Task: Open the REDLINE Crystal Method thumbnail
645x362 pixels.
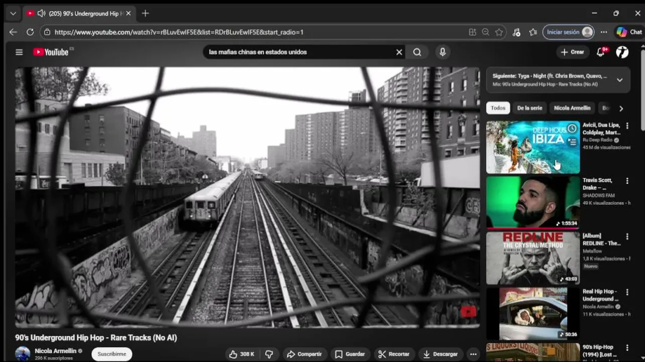Action: click(532, 258)
